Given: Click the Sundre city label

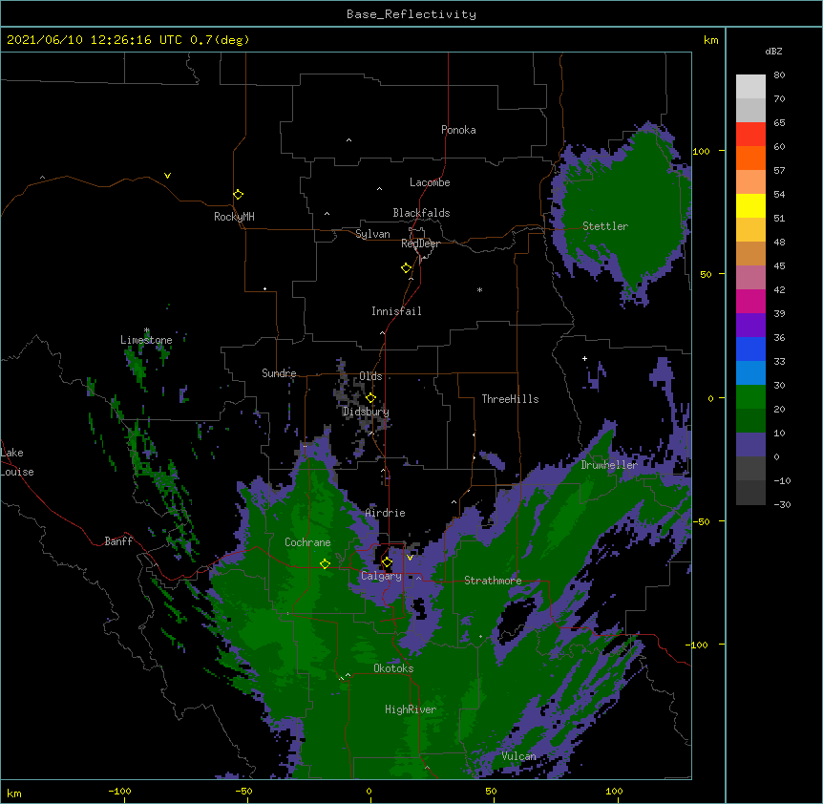Looking at the screenshot, I should 279,373.
